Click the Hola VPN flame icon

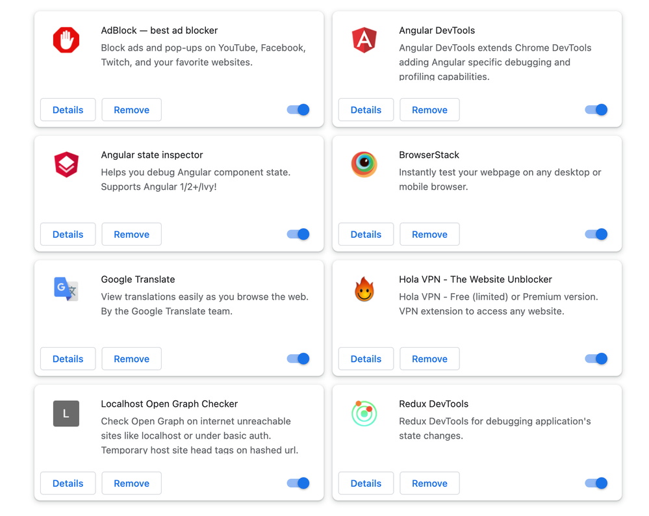(x=364, y=289)
